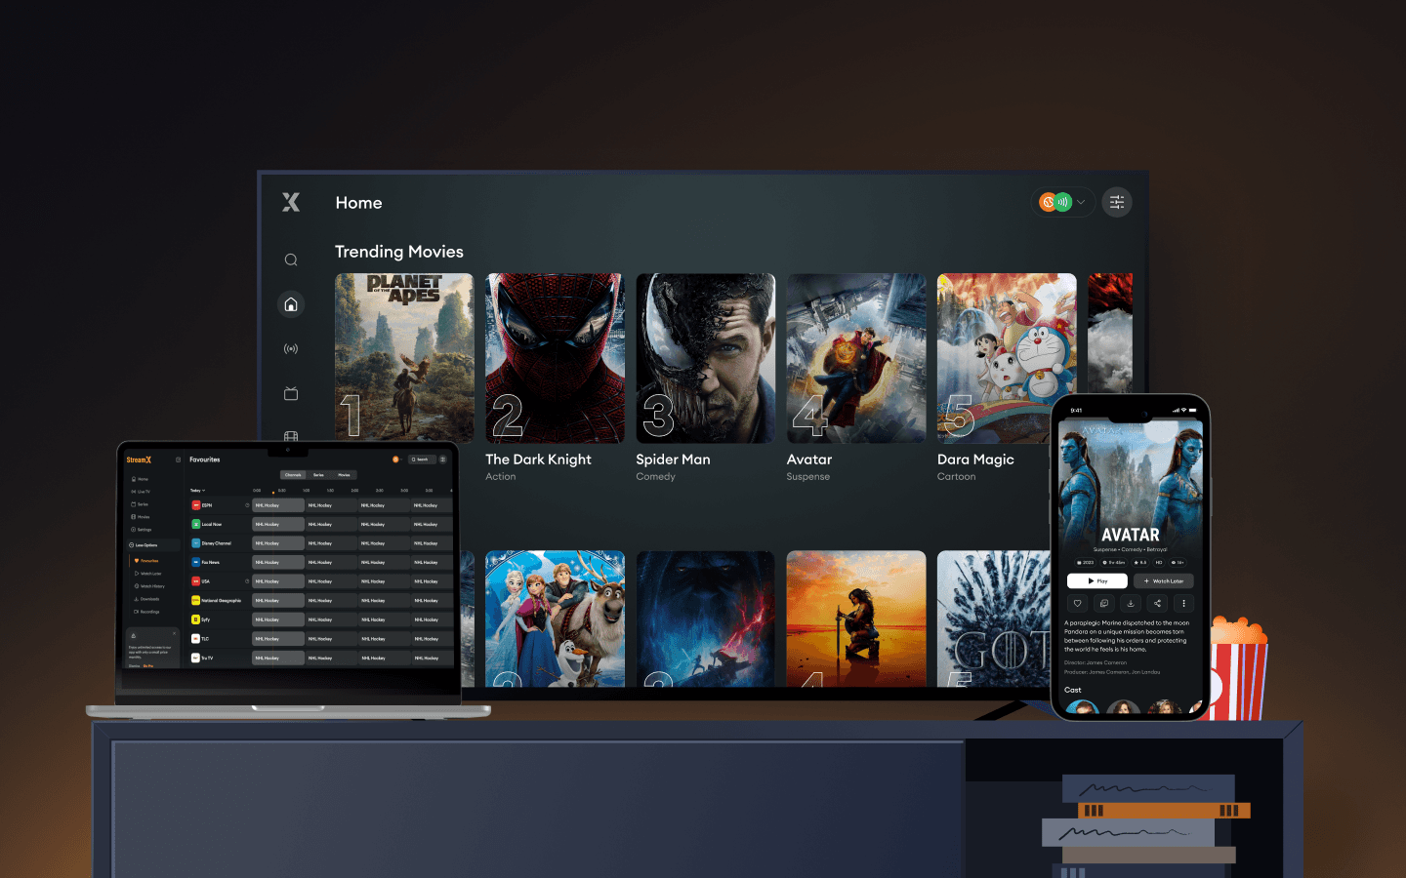
Task: Open the Frozen poster in second row
Action: [555, 619]
